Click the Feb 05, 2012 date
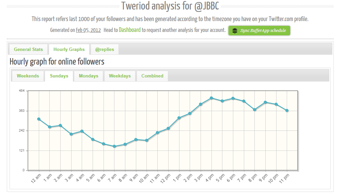This screenshot has width=346, height=194. [88, 30]
